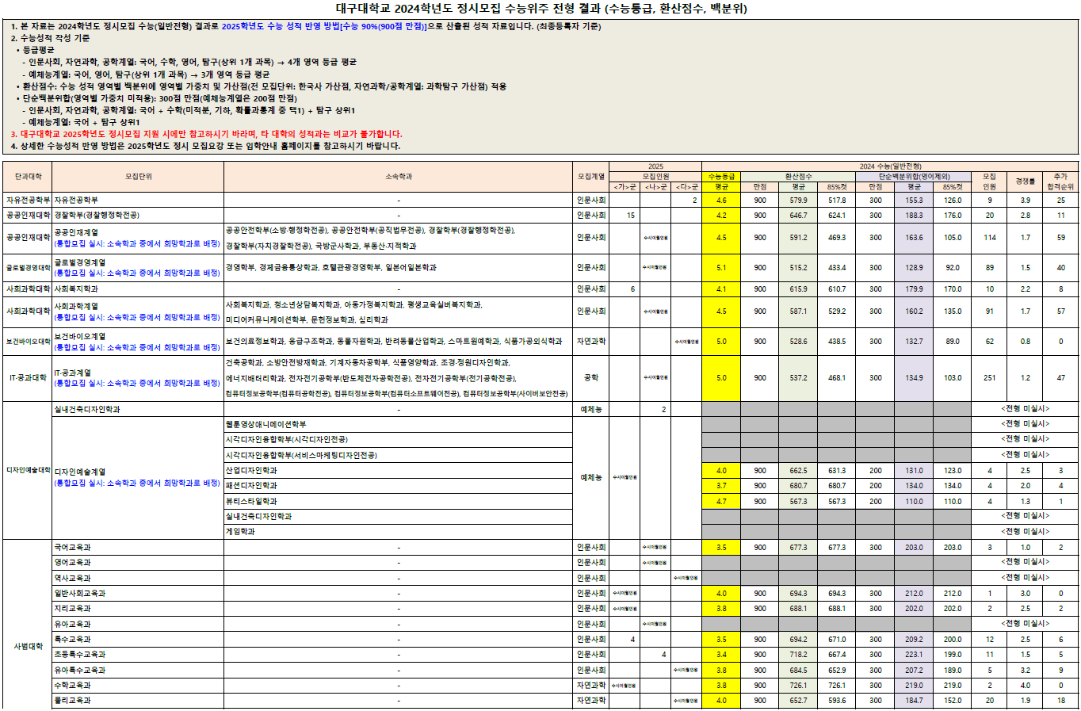Click the 수능등급 value 4.7

[x=721, y=502]
